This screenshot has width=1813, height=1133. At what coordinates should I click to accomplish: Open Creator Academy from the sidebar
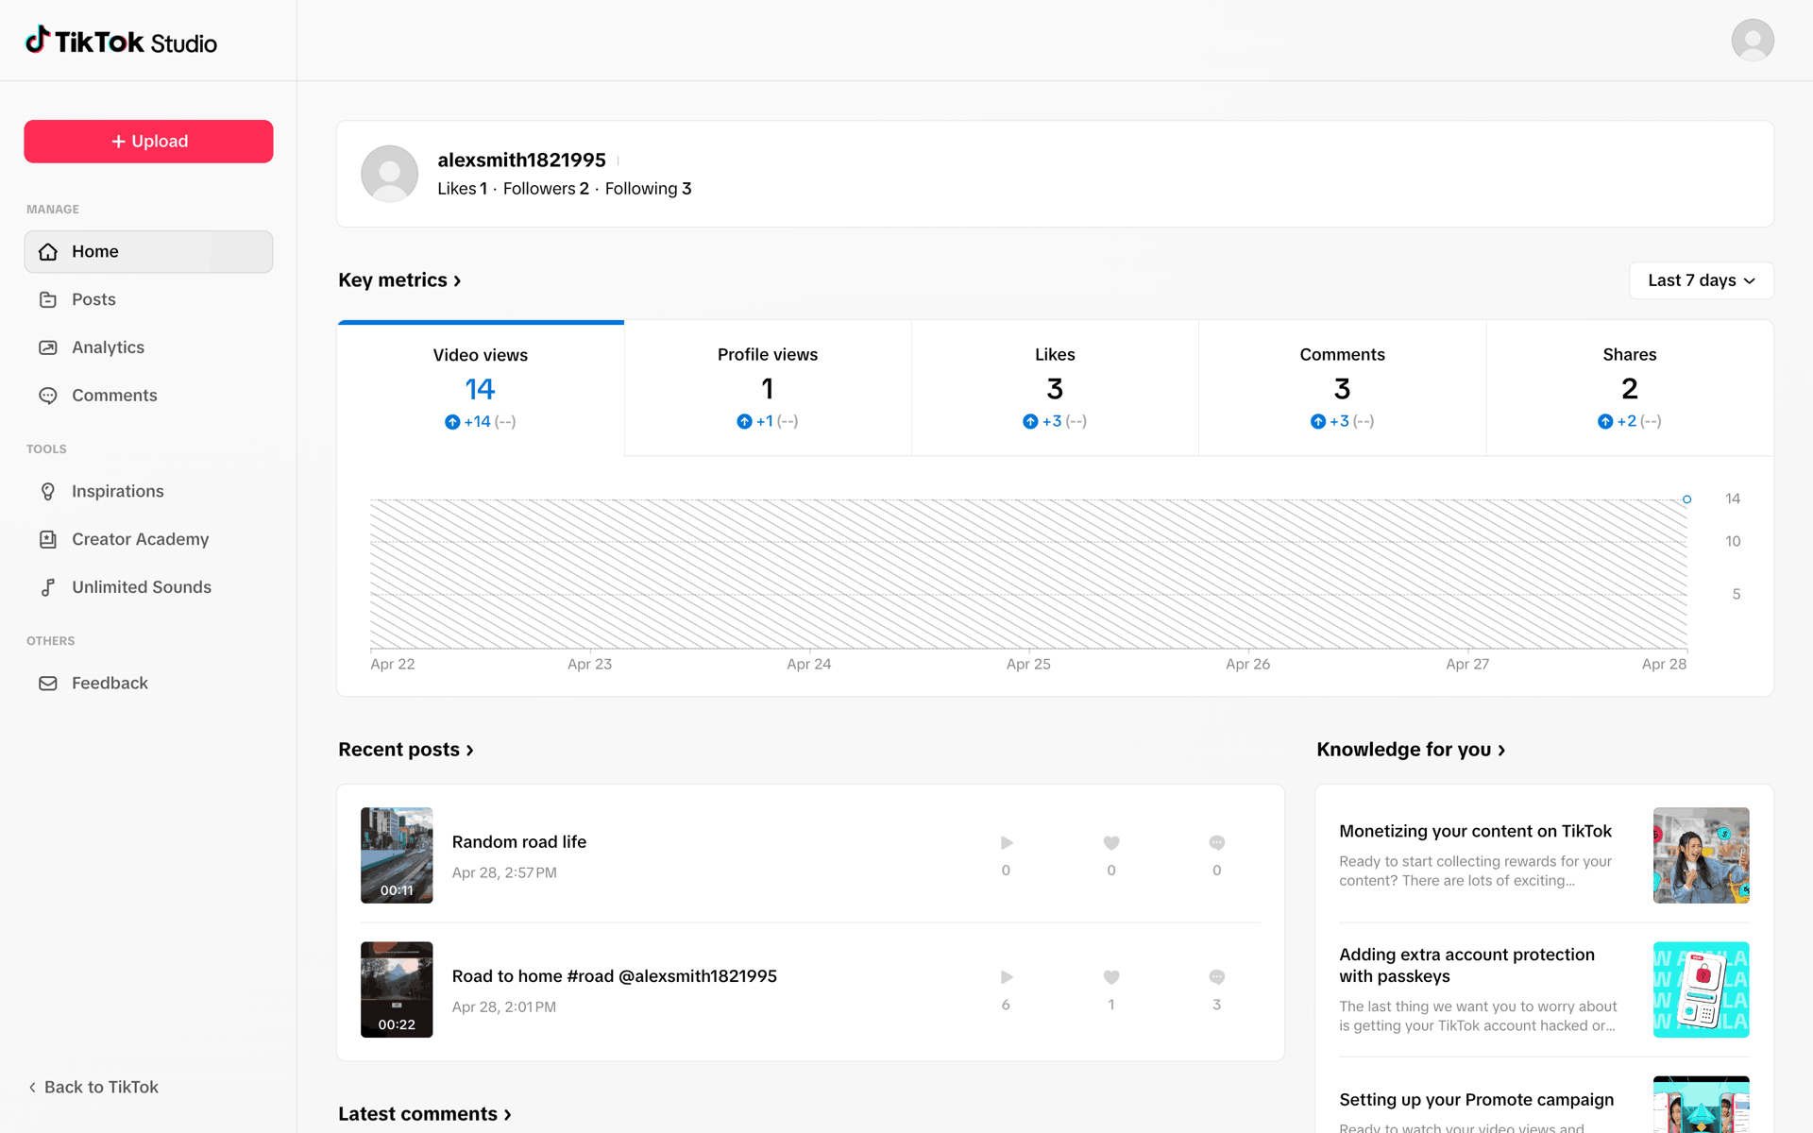(148, 539)
